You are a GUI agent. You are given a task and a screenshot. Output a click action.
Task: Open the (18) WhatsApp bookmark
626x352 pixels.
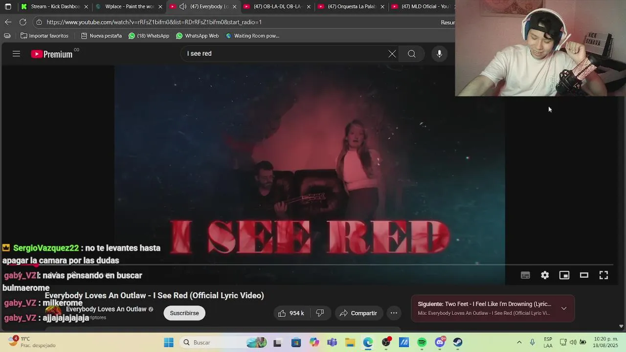coord(149,36)
